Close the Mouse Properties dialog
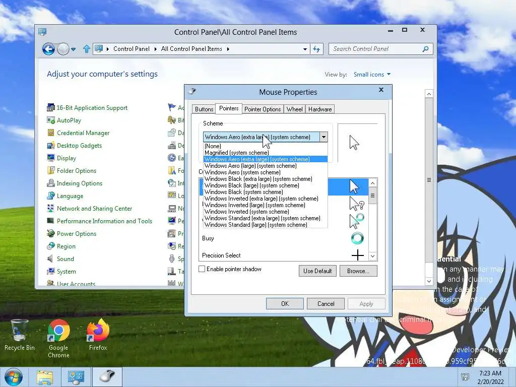The image size is (516, 387). 381,90
